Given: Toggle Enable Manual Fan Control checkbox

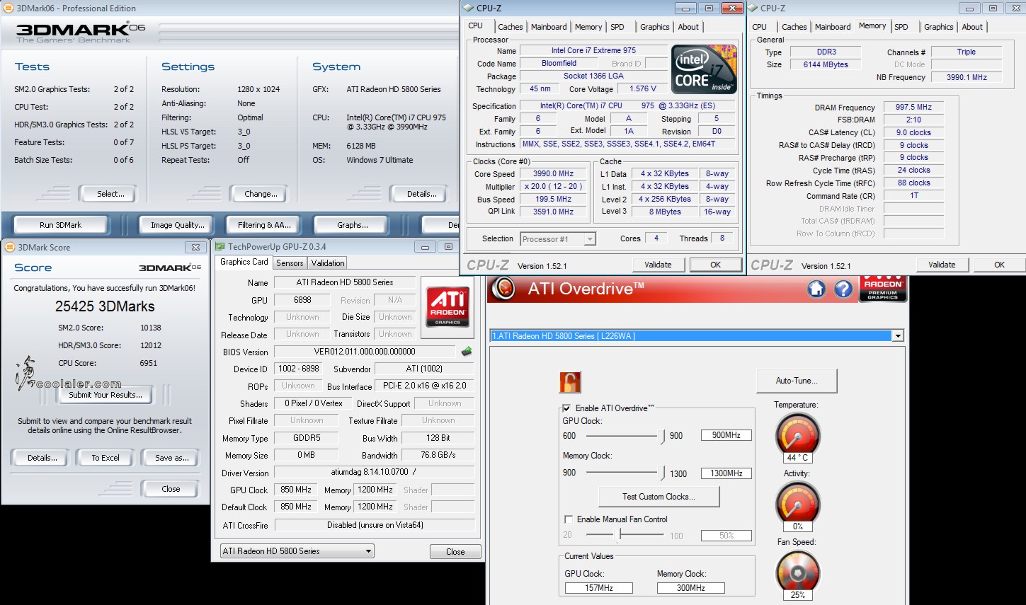Looking at the screenshot, I should point(568,519).
